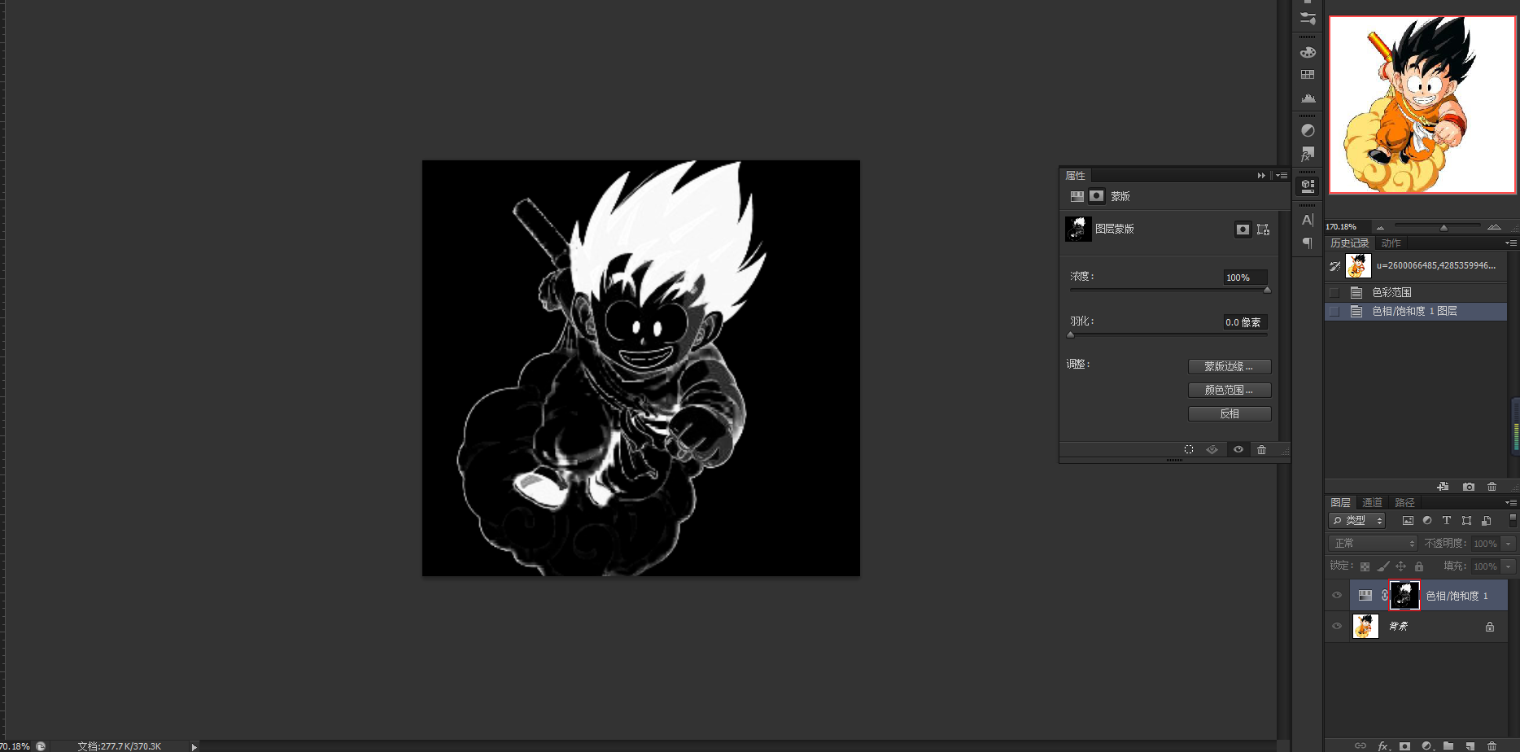This screenshot has width=1520, height=752.
Task: Open the Histogram panel icon
Action: click(1308, 98)
